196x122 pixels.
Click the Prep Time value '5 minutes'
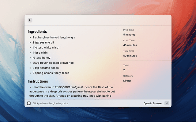pos(129,35)
